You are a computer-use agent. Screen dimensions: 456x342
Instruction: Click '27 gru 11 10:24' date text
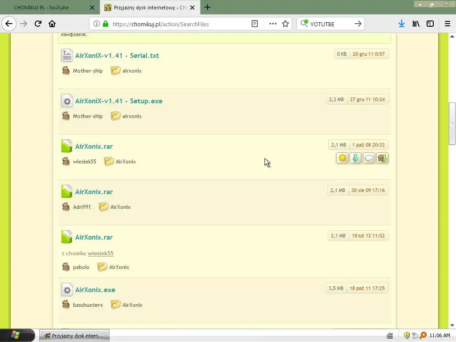(367, 99)
